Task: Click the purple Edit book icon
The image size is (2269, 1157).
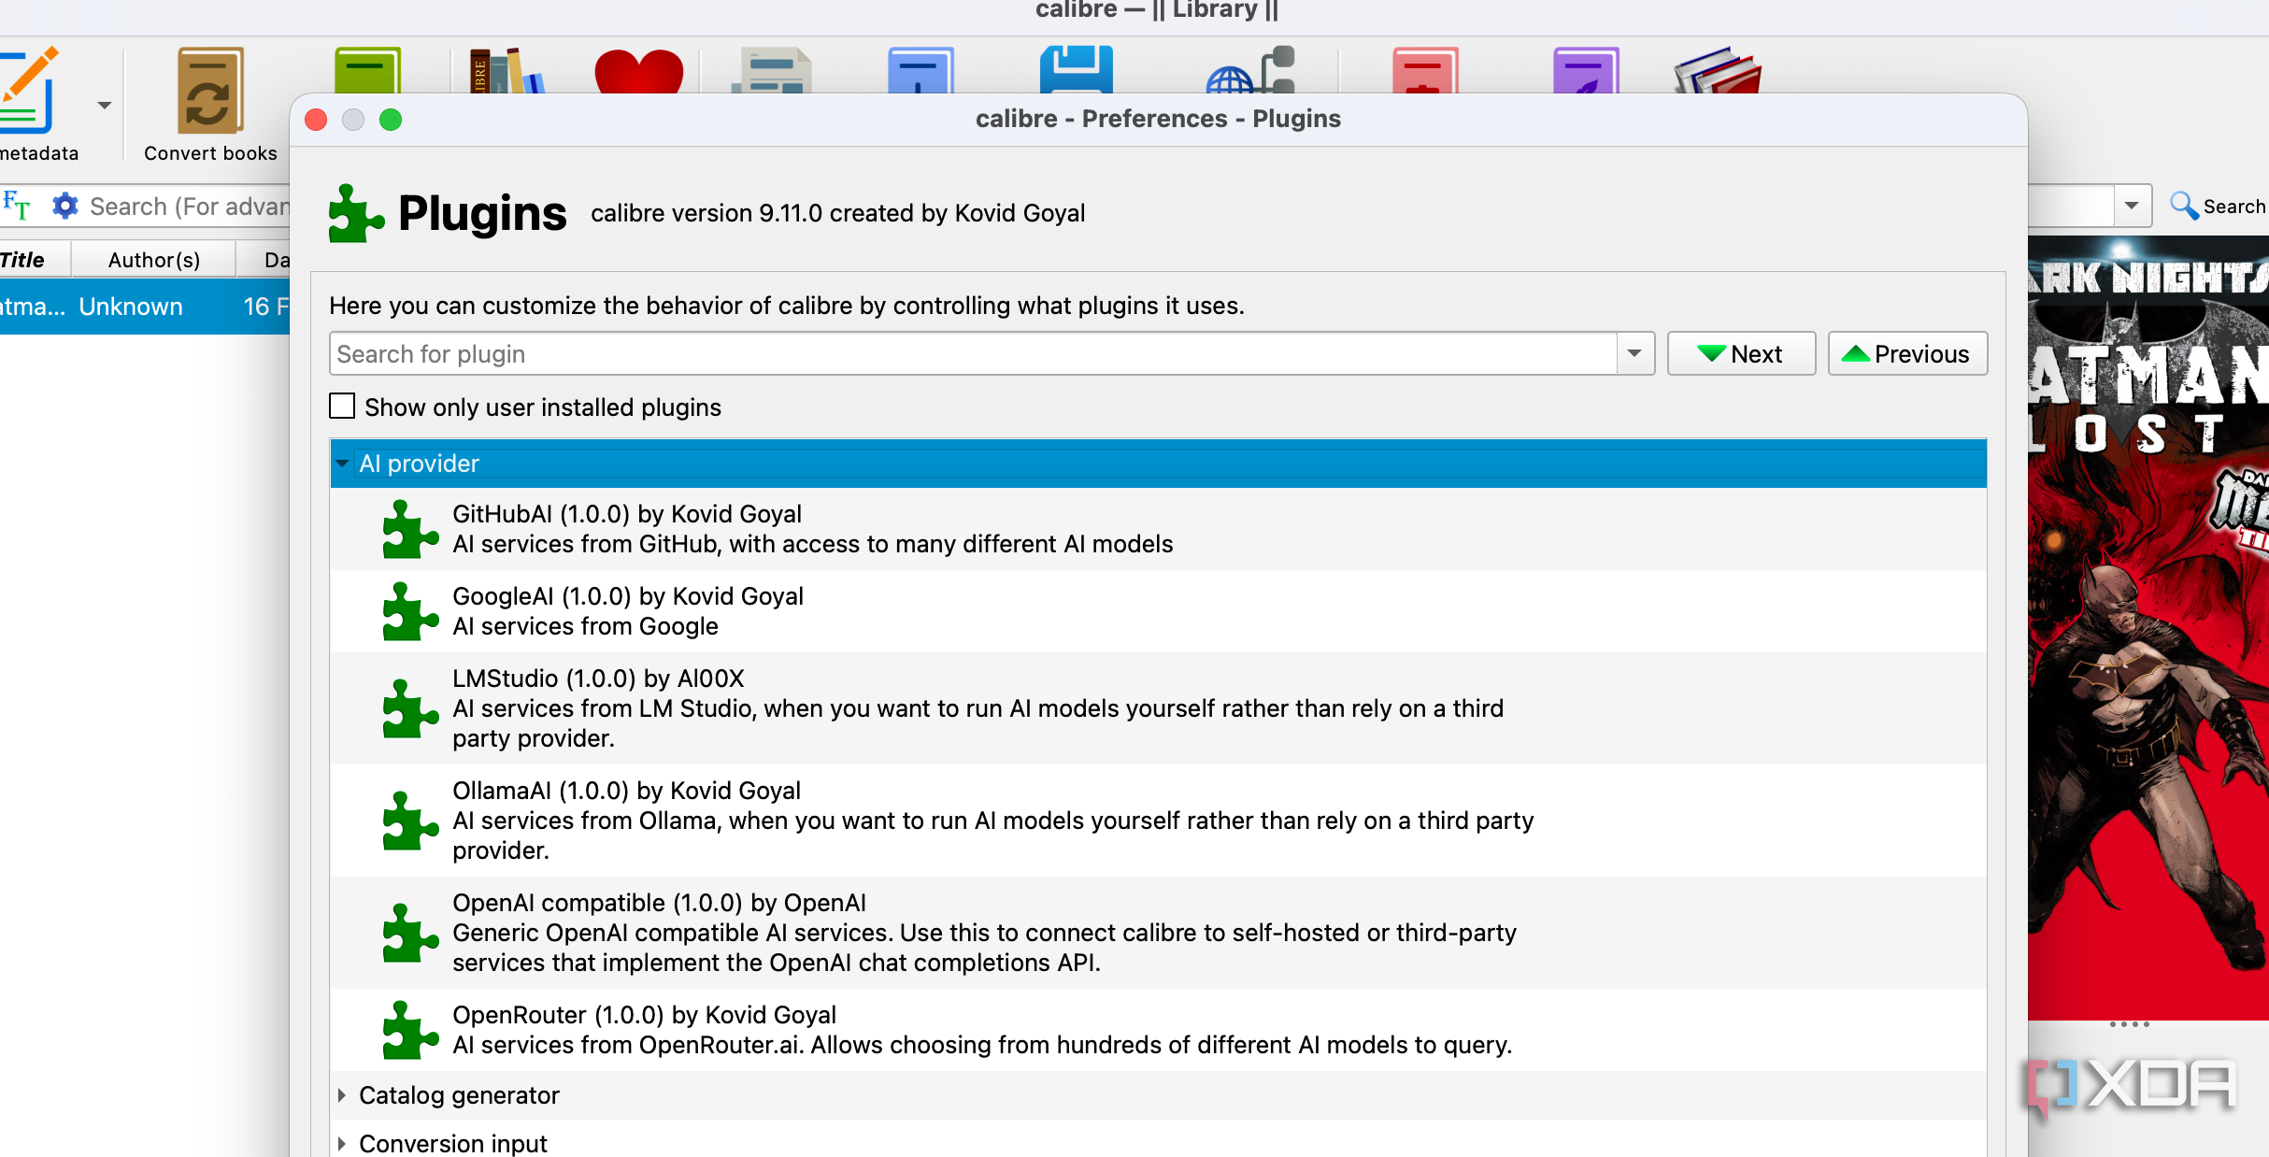Action: point(1586,70)
